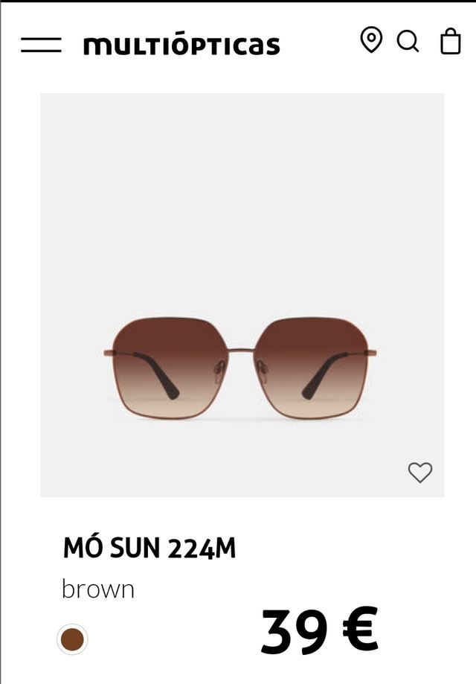Screen dimensions: 476x684
Task: Open the hamburger navigation menu
Action: (x=41, y=45)
